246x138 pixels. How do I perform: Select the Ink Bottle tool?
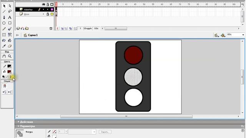[4, 41]
